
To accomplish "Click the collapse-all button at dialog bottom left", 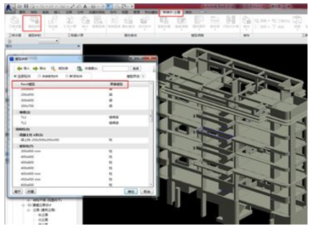I will 30,191.
